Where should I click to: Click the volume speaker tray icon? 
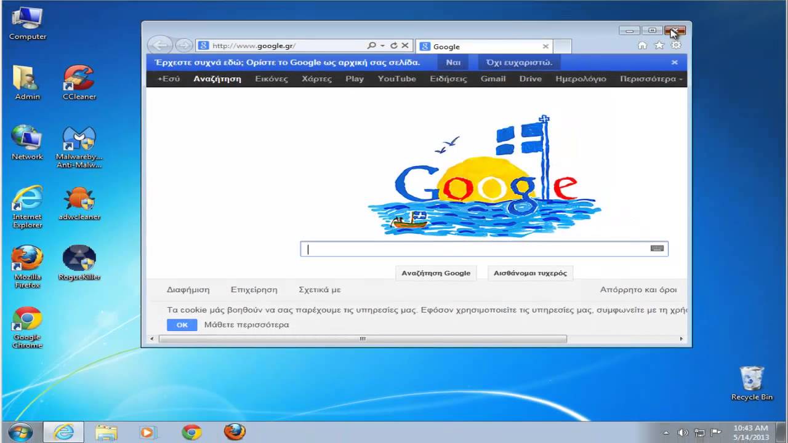pyautogui.click(x=683, y=433)
